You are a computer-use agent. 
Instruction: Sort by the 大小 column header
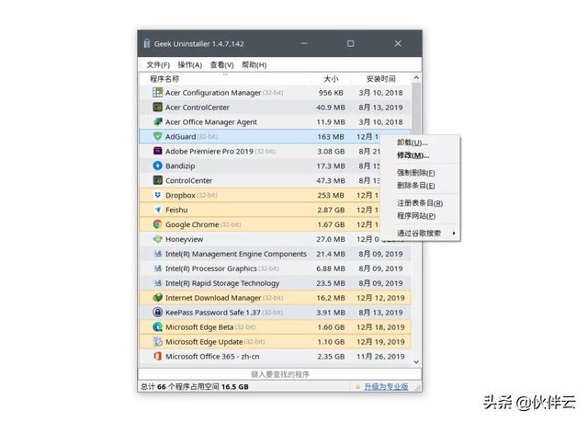point(331,79)
